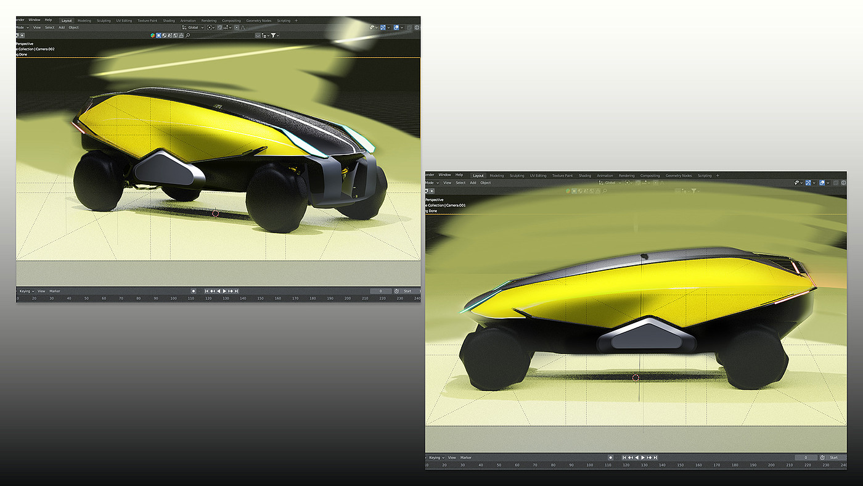Open the Select menu in the Camera.001 window
Viewport: 863px width, 486px height.
point(460,183)
